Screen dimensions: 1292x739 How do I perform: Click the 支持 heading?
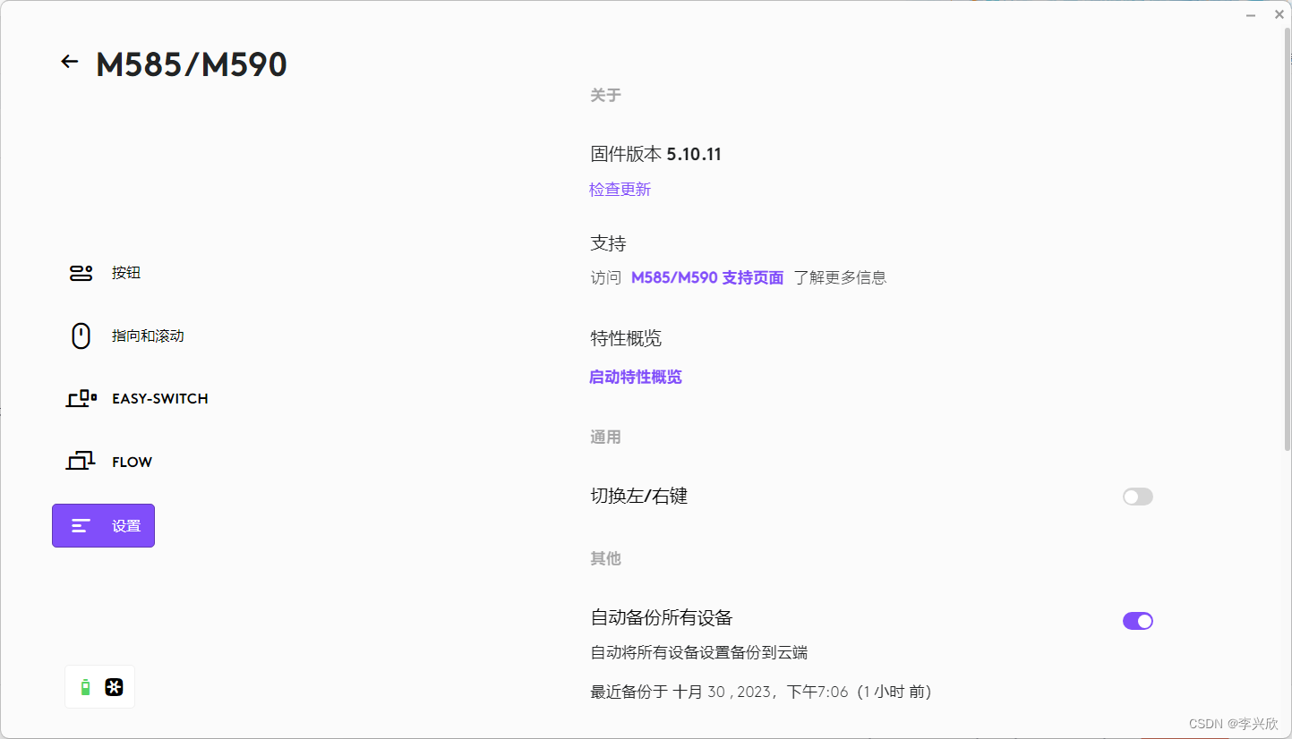(609, 243)
